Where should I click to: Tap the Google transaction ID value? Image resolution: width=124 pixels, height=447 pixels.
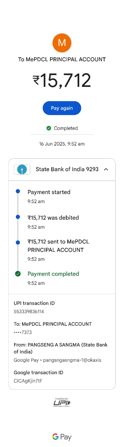point(28,381)
